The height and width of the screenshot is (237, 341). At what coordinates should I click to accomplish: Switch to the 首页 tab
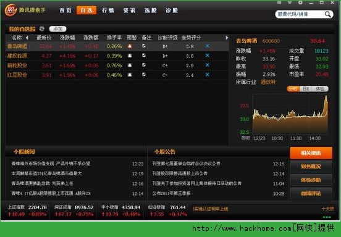(65, 10)
